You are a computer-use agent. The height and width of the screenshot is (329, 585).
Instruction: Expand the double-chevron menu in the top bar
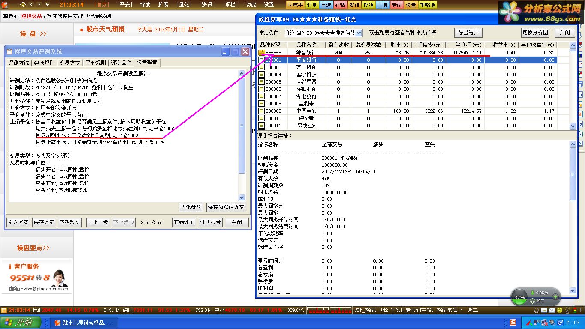(48, 5)
